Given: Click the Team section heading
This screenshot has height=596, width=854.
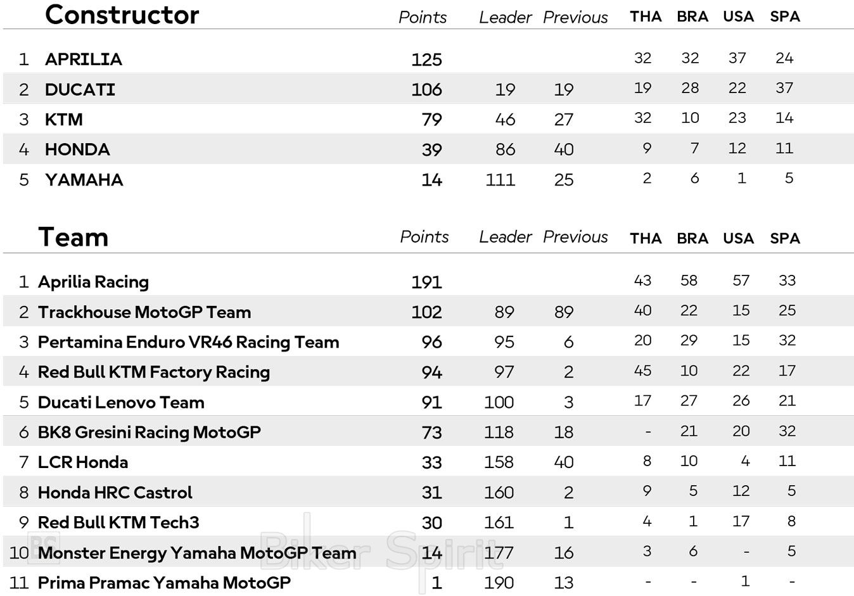Looking at the screenshot, I should (73, 238).
